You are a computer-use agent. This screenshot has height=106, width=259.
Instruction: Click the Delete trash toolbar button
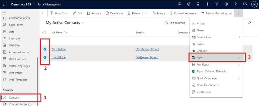pyautogui.click(x=134, y=13)
